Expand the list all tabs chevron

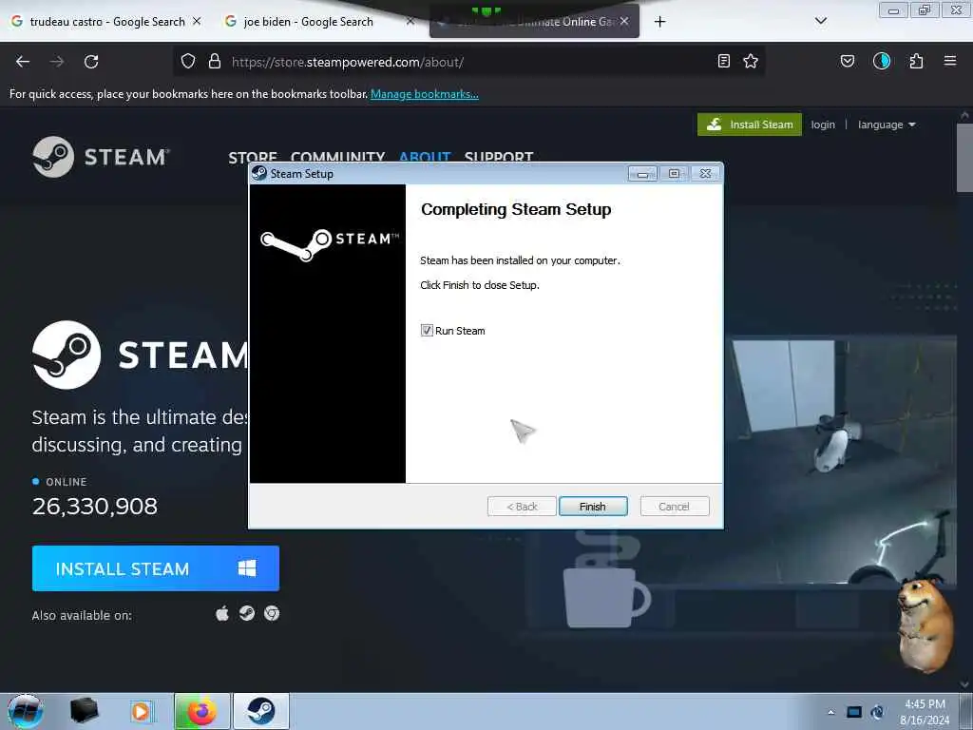coord(820,21)
